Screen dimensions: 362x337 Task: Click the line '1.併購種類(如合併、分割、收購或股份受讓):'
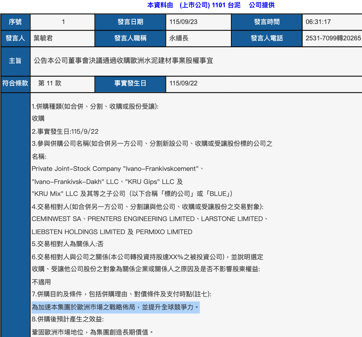(x=95, y=106)
